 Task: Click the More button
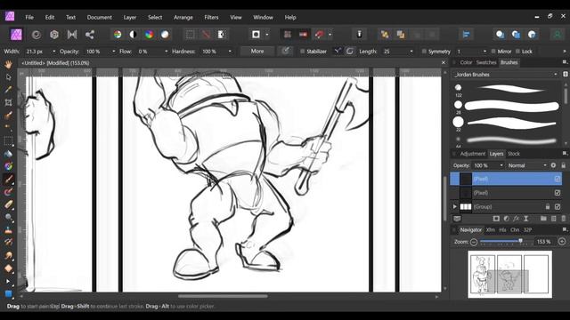point(257,52)
